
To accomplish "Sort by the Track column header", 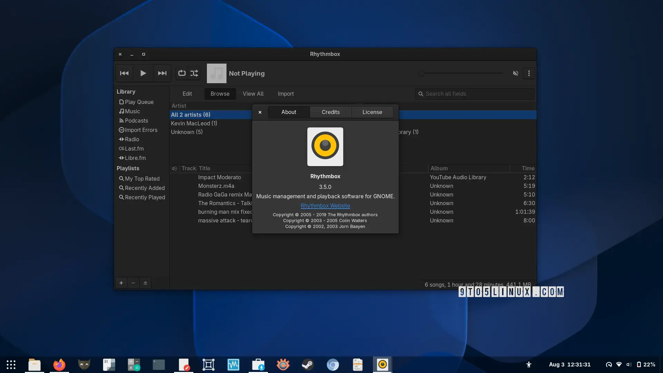I will click(189, 168).
